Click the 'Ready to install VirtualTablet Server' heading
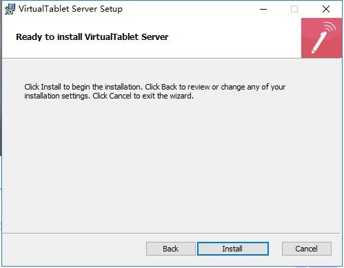This screenshot has height=268, width=344. click(92, 37)
